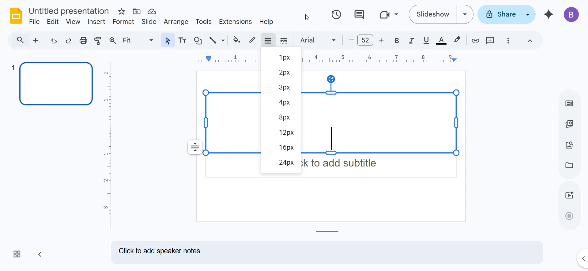
Task: Click the paint format roller icon
Action: pos(98,40)
